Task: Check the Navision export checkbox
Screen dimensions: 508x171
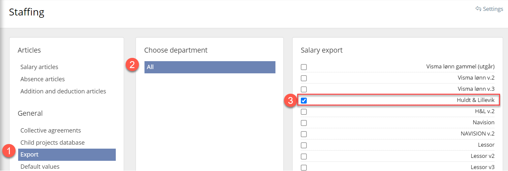Action: [304, 123]
